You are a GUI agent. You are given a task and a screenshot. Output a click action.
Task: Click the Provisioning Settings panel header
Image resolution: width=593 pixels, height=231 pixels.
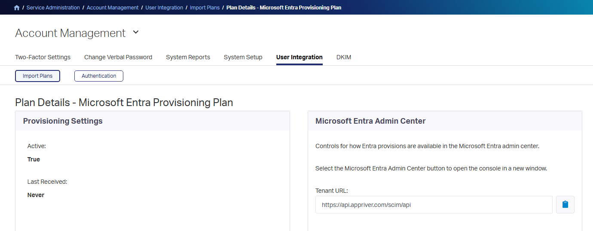pos(153,121)
